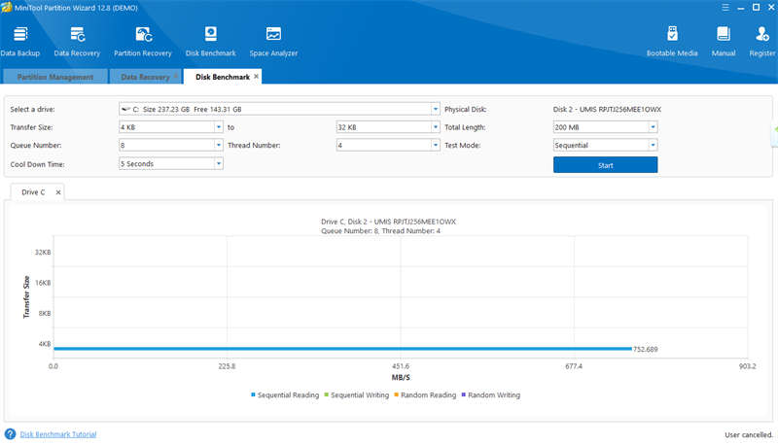Switch to the Partition Management tab
The width and height of the screenshot is (778, 445).
click(54, 77)
